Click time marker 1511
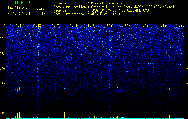Viewport: 188px width, 119px height. point(19,26)
